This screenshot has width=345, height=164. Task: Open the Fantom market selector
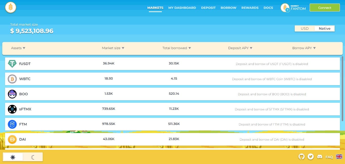coord(293,8)
